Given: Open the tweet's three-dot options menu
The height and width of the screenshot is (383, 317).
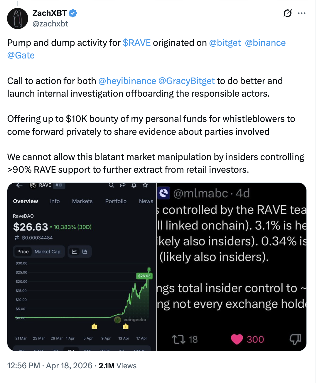Looking at the screenshot, I should 302,14.
